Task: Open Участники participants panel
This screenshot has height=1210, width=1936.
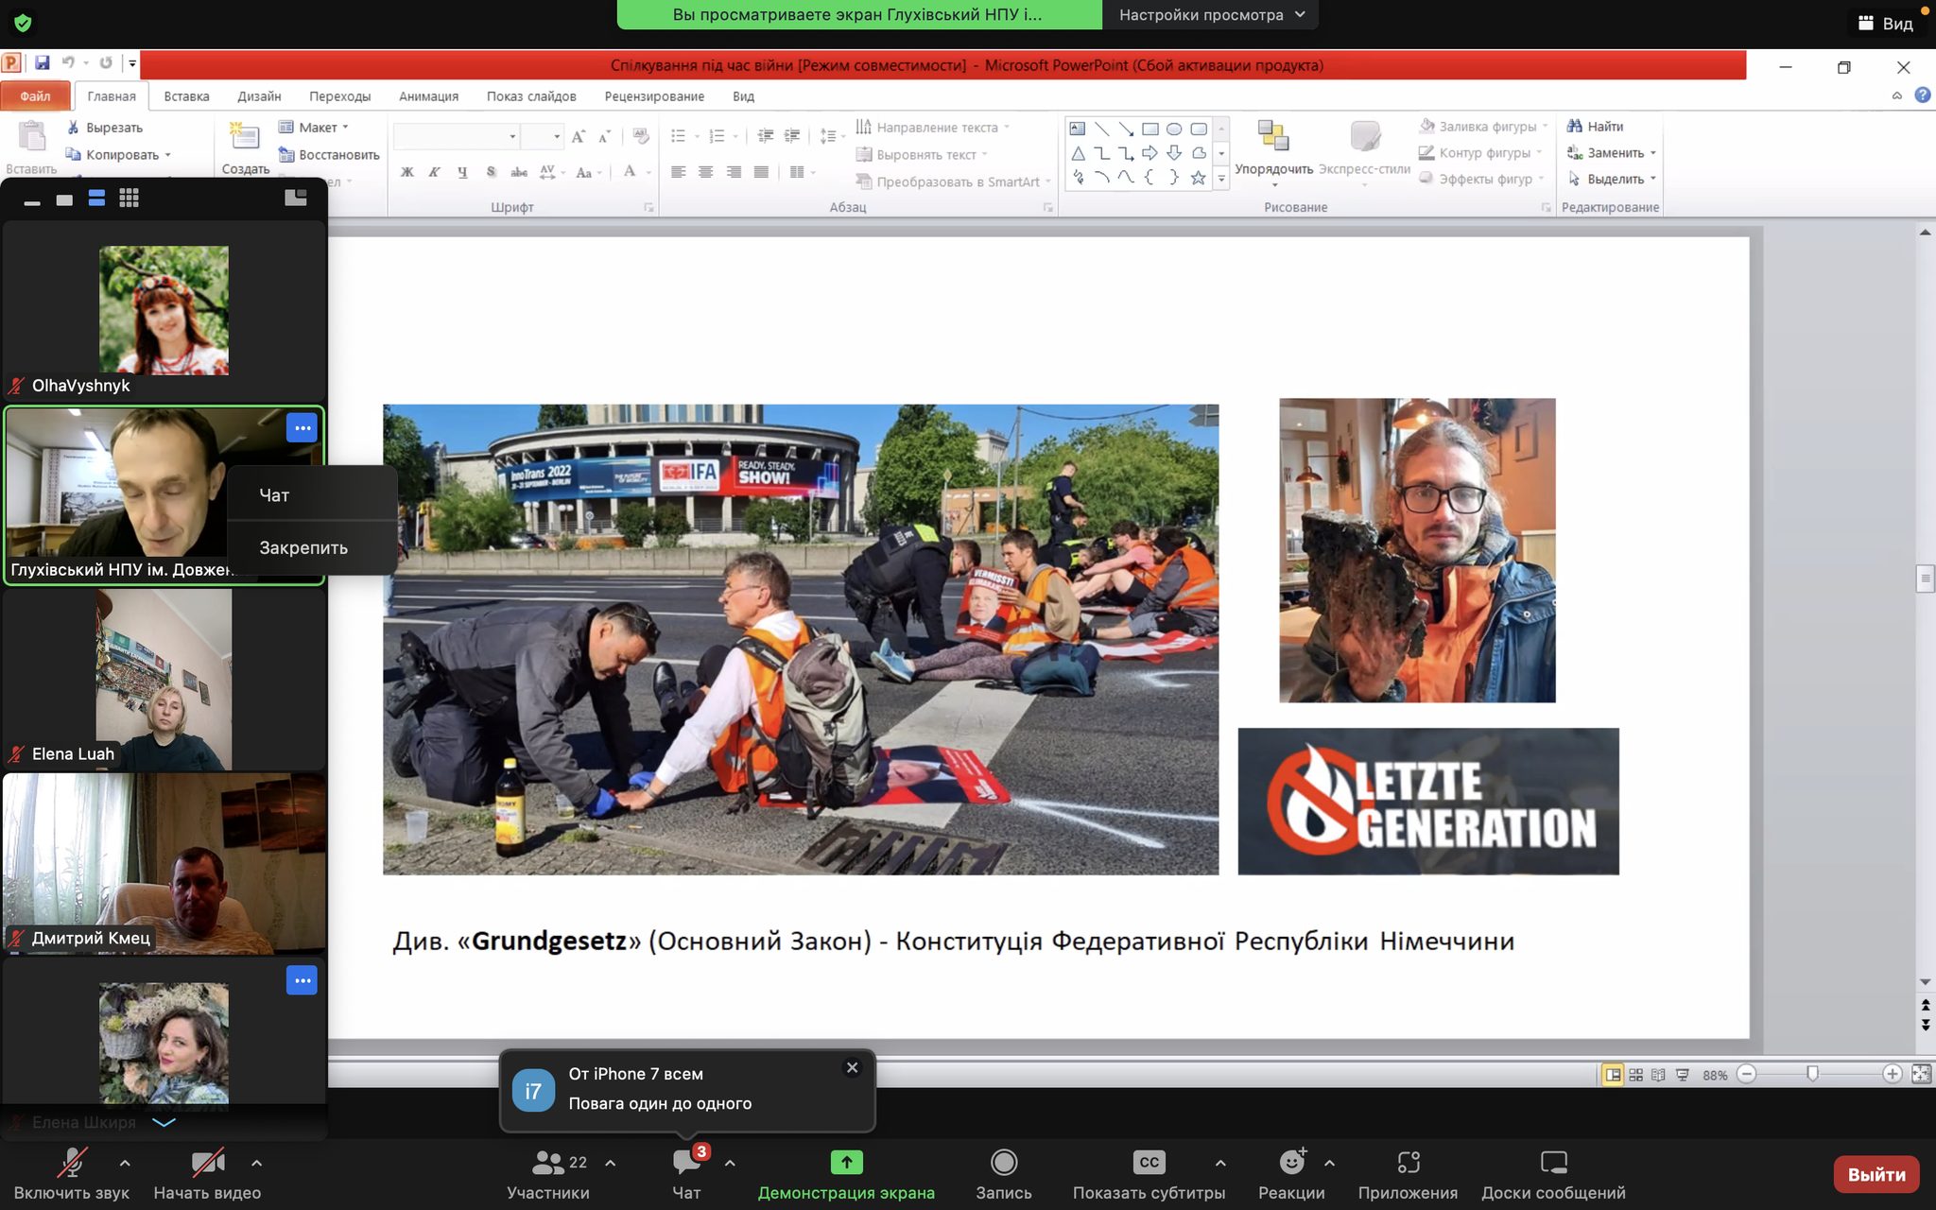Action: click(548, 1175)
